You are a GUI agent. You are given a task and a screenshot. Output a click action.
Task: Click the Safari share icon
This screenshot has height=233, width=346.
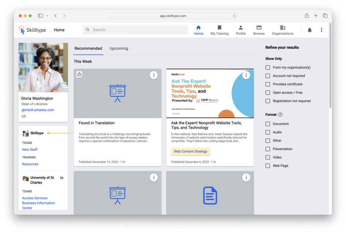306,16
